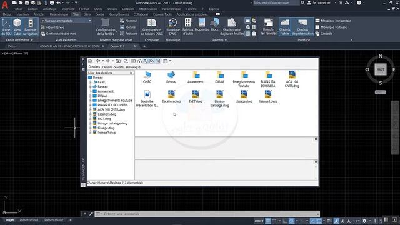Switch to Dessins ouverts tab
The image size is (400, 225).
(113, 67)
